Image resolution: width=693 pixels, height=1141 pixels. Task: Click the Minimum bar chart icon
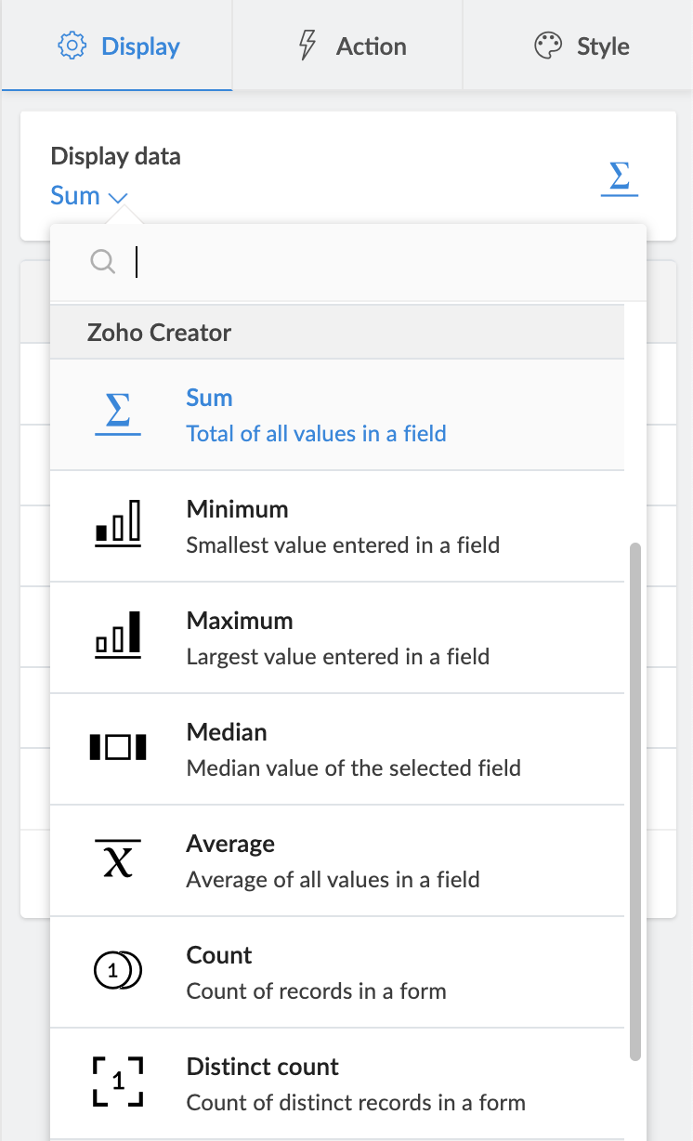click(118, 525)
